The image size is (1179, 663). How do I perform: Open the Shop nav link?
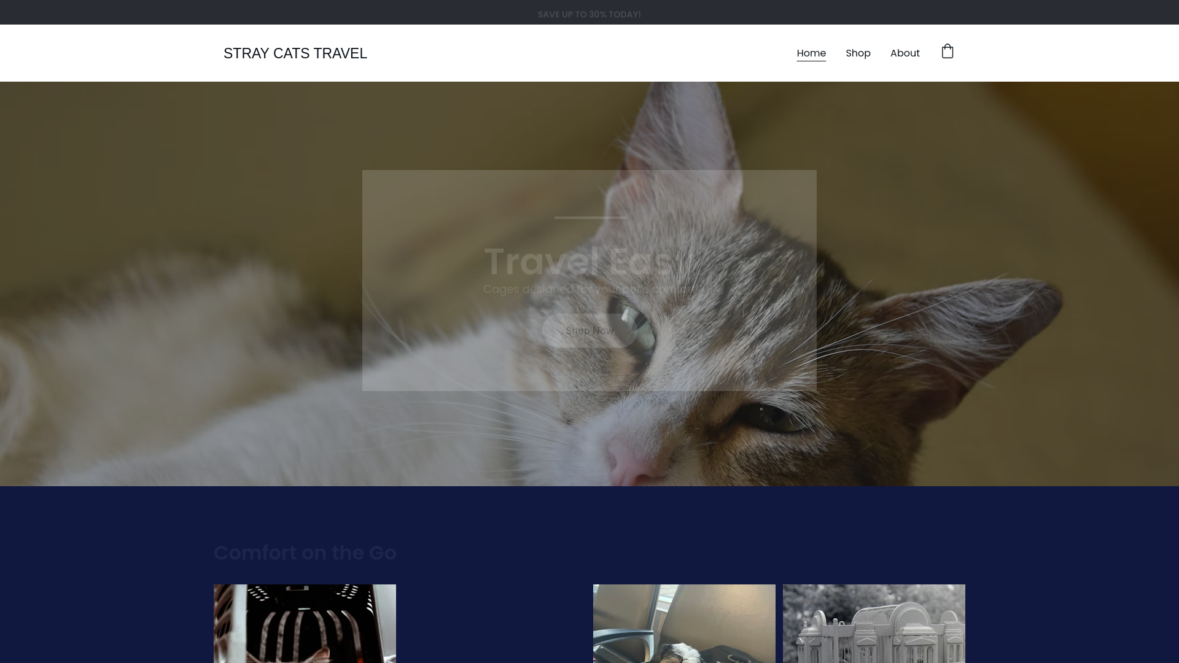pyautogui.click(x=858, y=53)
